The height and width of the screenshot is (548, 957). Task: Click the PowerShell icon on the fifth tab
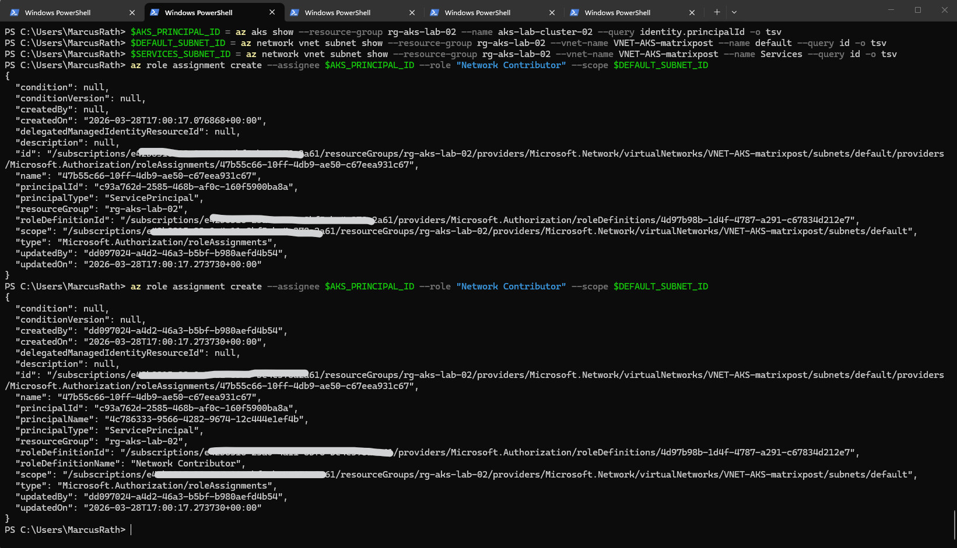574,12
